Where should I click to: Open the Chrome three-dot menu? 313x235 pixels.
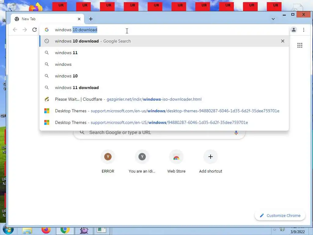coord(304,30)
